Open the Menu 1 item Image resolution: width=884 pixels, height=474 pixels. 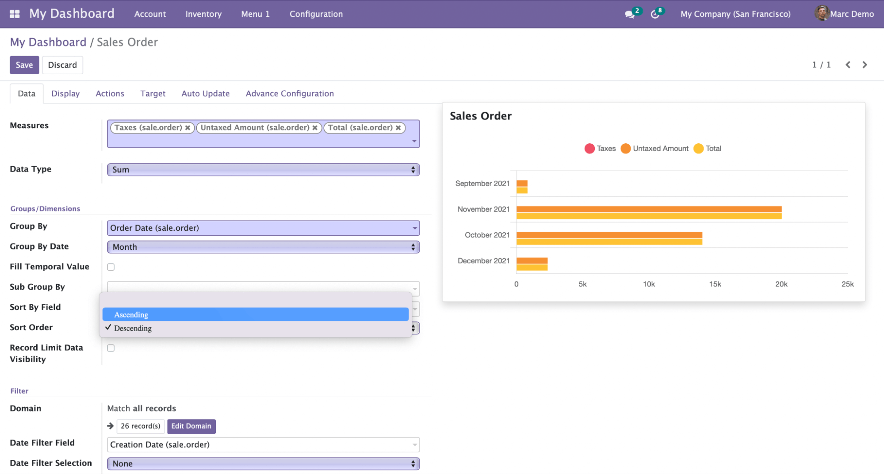[x=255, y=14]
